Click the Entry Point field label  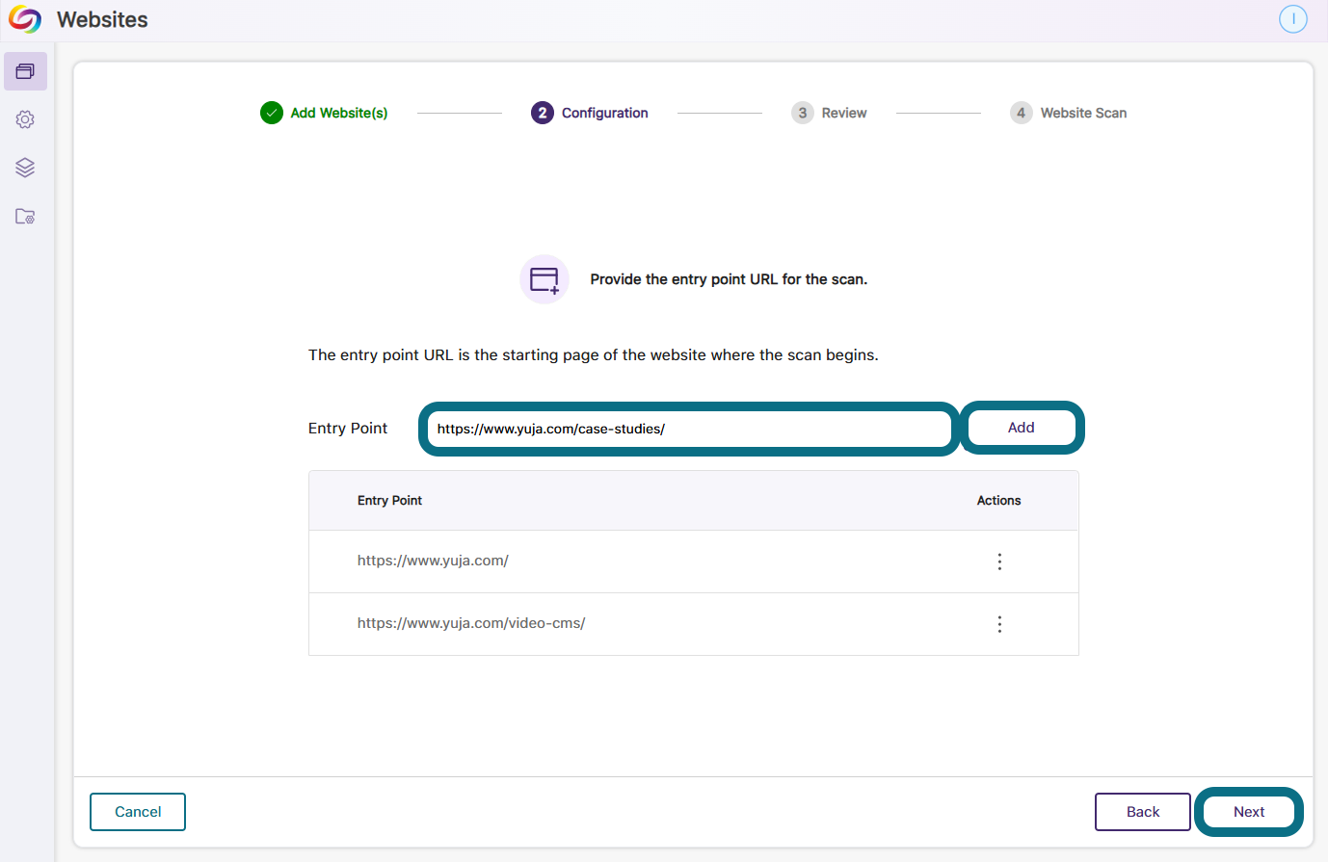click(x=348, y=429)
